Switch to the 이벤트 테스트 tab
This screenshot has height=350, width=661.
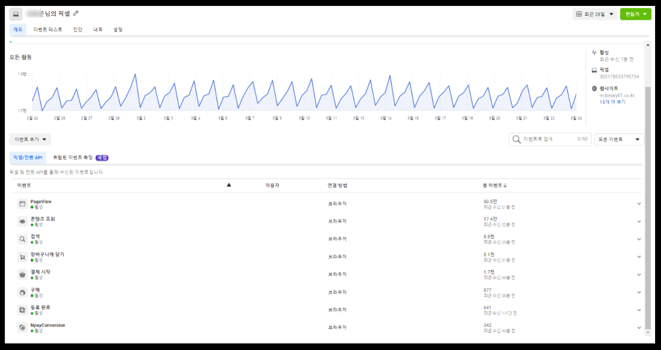pos(48,30)
